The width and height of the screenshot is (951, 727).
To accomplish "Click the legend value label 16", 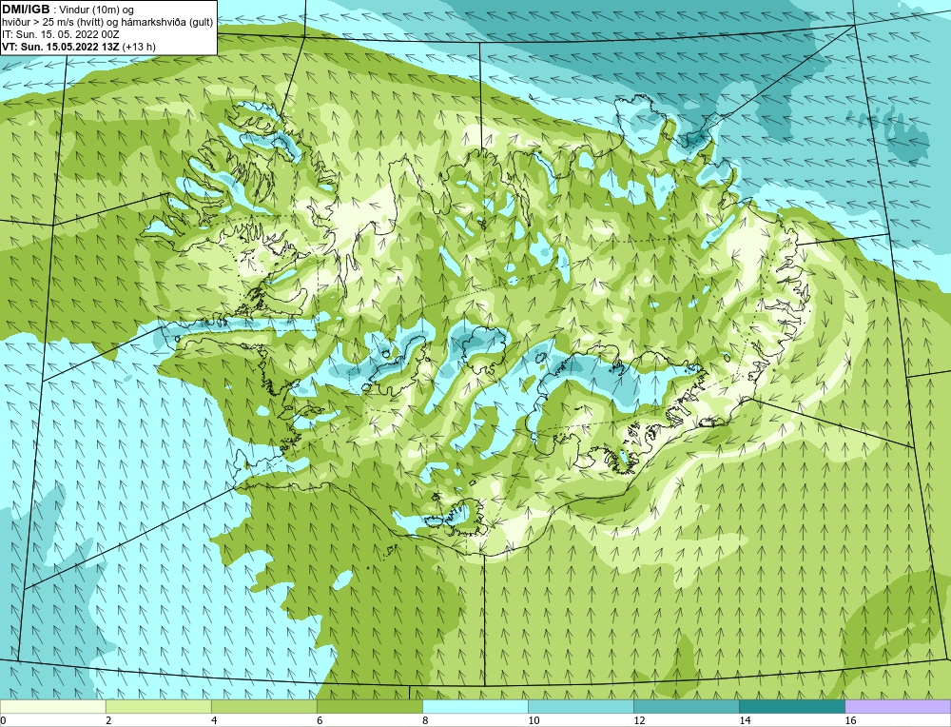I will pos(850,720).
